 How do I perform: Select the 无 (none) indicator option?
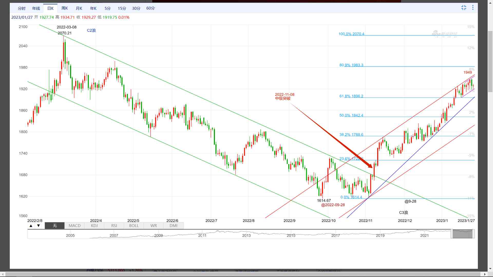point(55,226)
